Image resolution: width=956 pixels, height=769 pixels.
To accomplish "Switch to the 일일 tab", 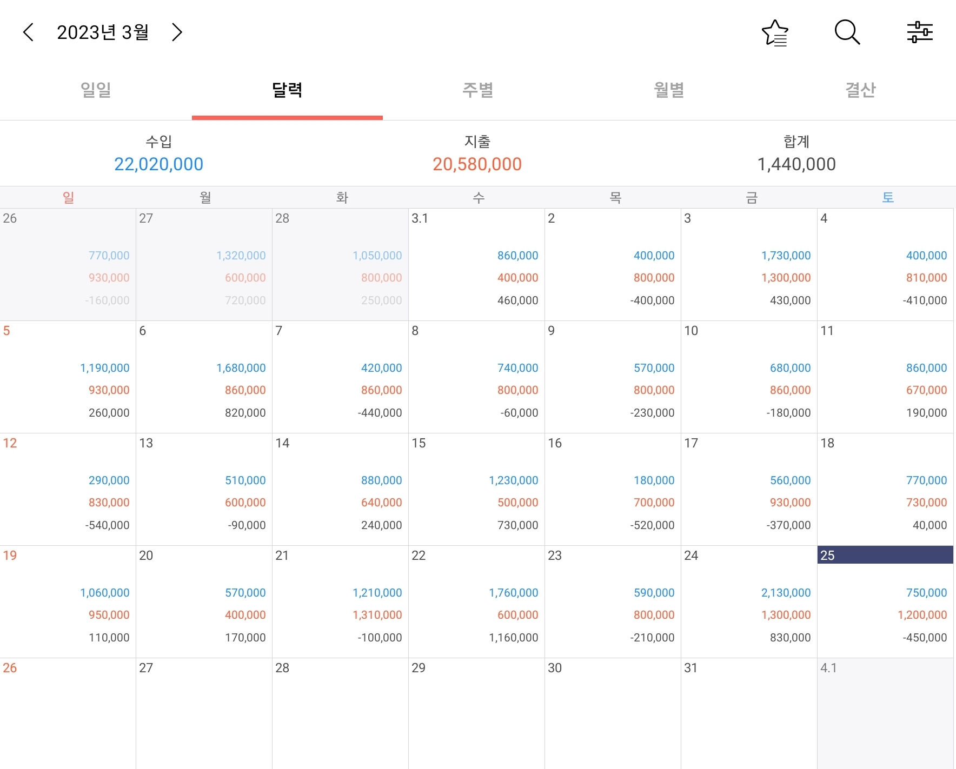I will (x=96, y=90).
